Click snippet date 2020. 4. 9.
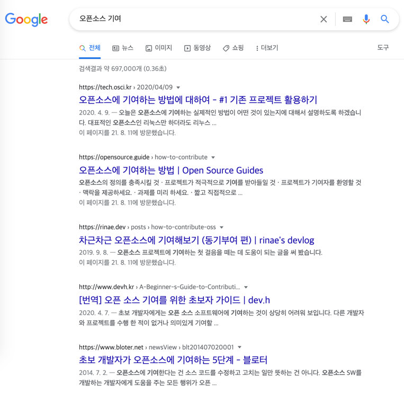Image resolution: width=404 pixels, height=397 pixels. 94,112
